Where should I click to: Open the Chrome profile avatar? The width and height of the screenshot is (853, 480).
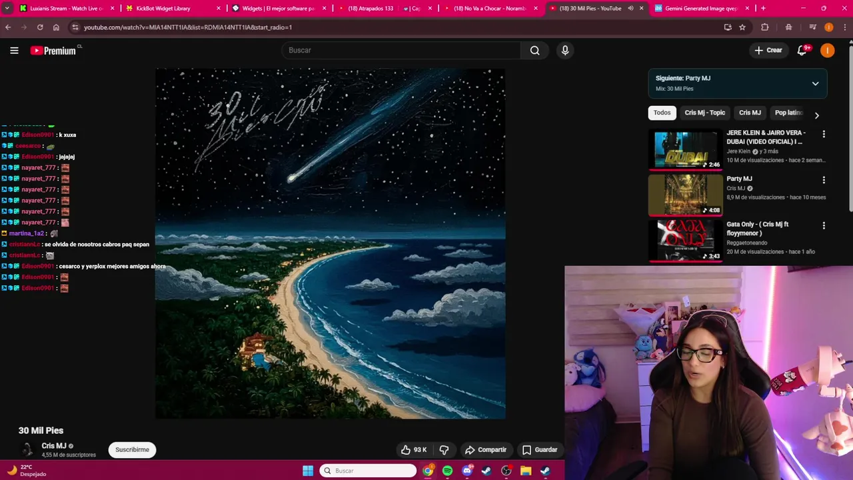(x=828, y=27)
